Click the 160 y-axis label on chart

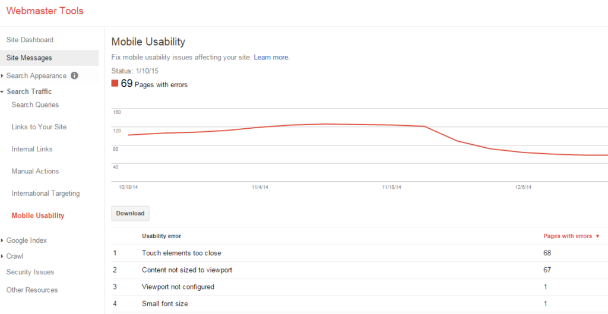pyautogui.click(x=117, y=112)
